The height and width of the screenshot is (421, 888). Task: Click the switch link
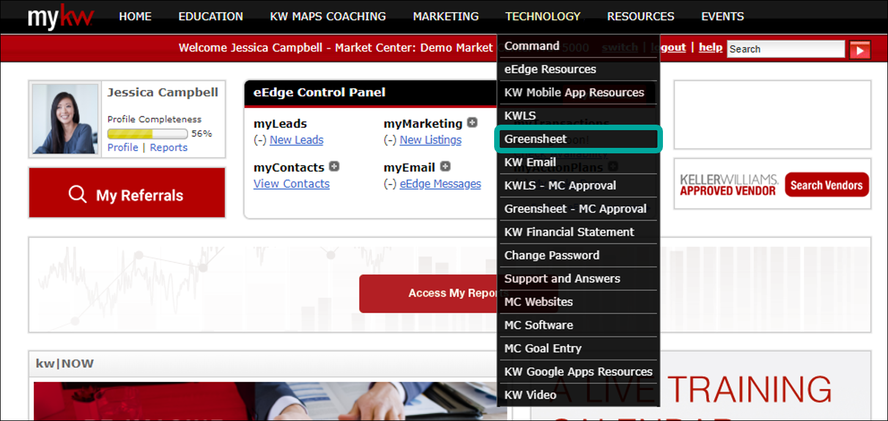620,48
